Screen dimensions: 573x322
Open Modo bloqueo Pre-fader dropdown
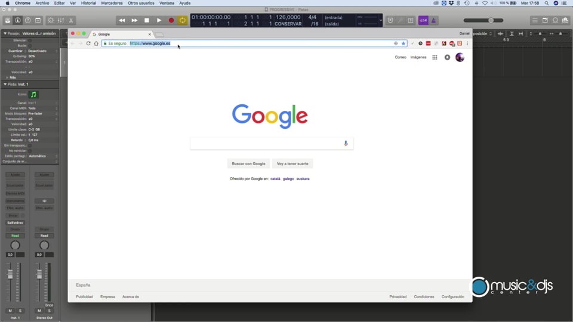click(43, 113)
